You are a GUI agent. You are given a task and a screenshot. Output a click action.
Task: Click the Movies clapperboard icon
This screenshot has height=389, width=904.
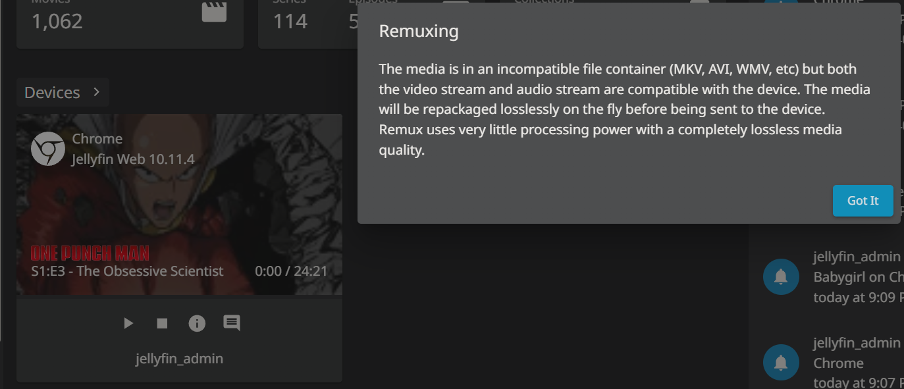[x=214, y=12]
